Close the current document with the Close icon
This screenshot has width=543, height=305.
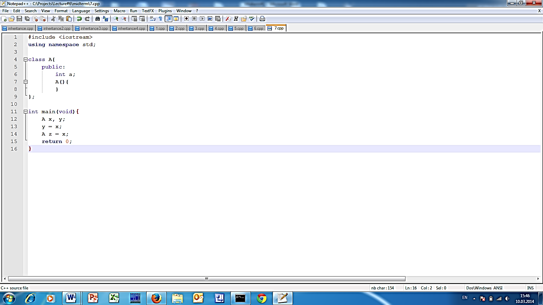35,19
